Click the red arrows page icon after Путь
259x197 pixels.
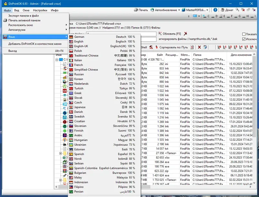click(192, 47)
